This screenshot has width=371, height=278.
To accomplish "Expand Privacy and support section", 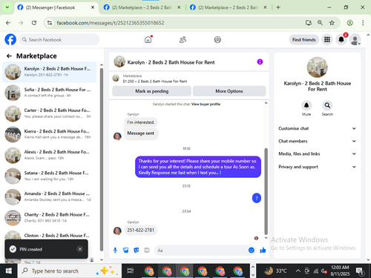I will 317,167.
